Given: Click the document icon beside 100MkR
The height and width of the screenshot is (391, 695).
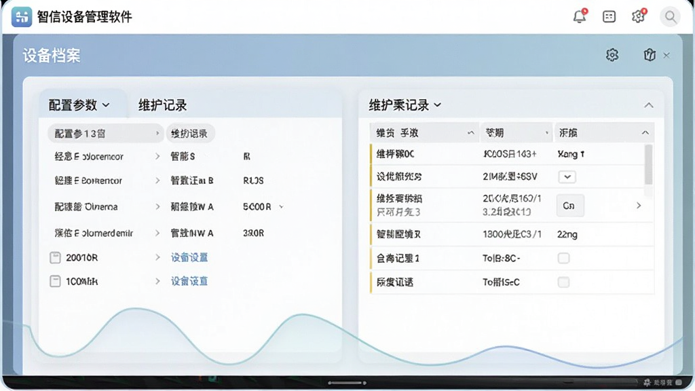Looking at the screenshot, I should [x=55, y=281].
